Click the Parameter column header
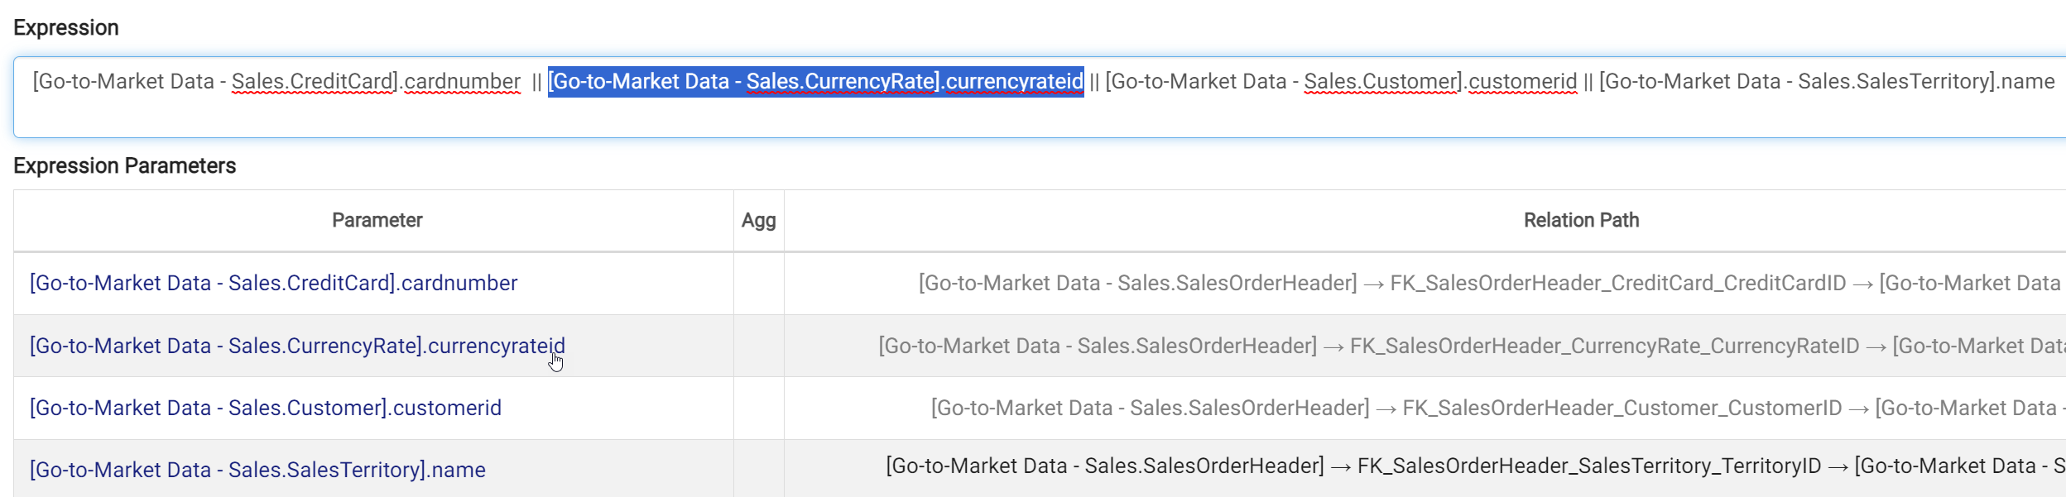Viewport: 2066px width, 497px height. pos(377,221)
